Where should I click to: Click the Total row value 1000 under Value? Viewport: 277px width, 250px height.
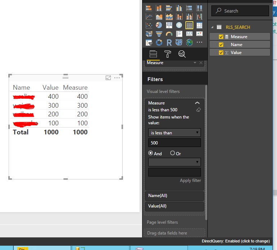(51, 132)
